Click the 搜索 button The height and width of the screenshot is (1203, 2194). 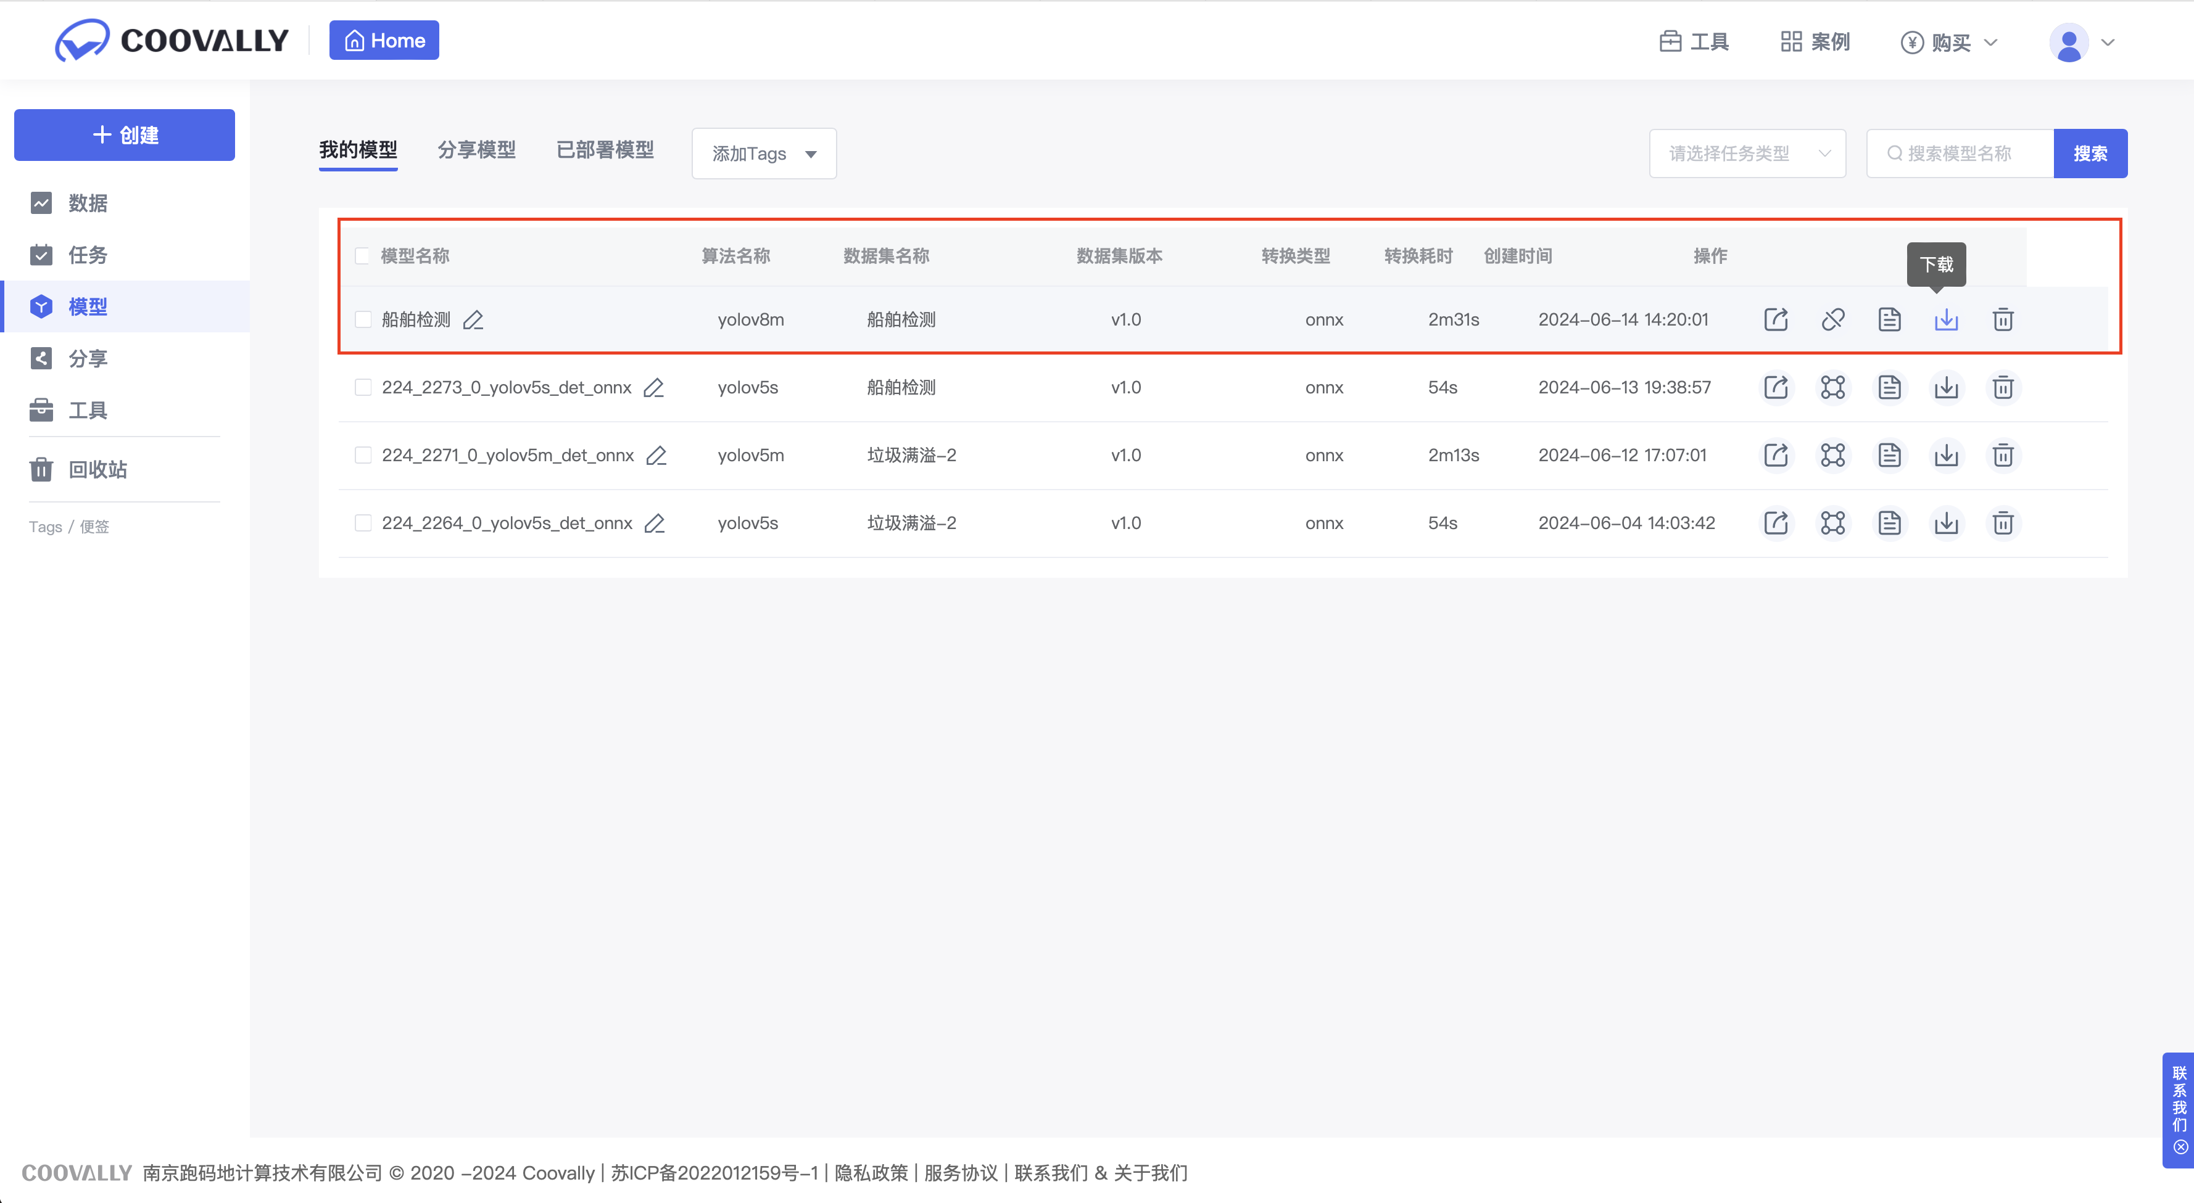pos(2090,154)
